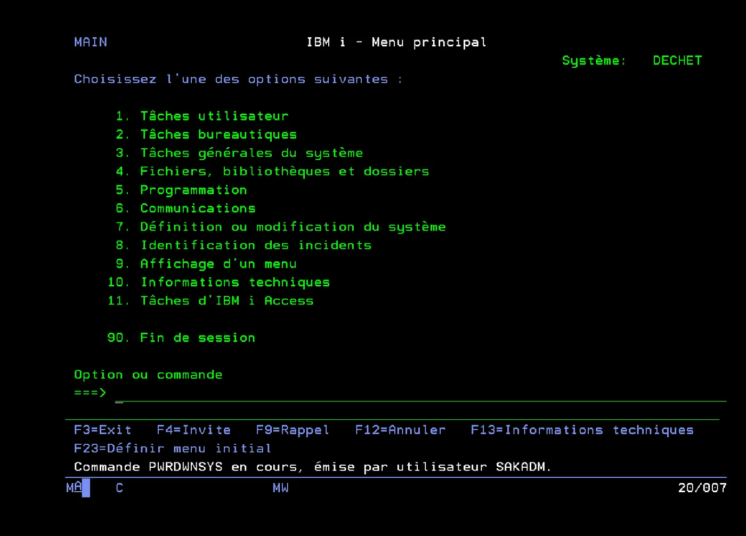
Task: Click the F9=Rappel function key
Action: coord(293,430)
